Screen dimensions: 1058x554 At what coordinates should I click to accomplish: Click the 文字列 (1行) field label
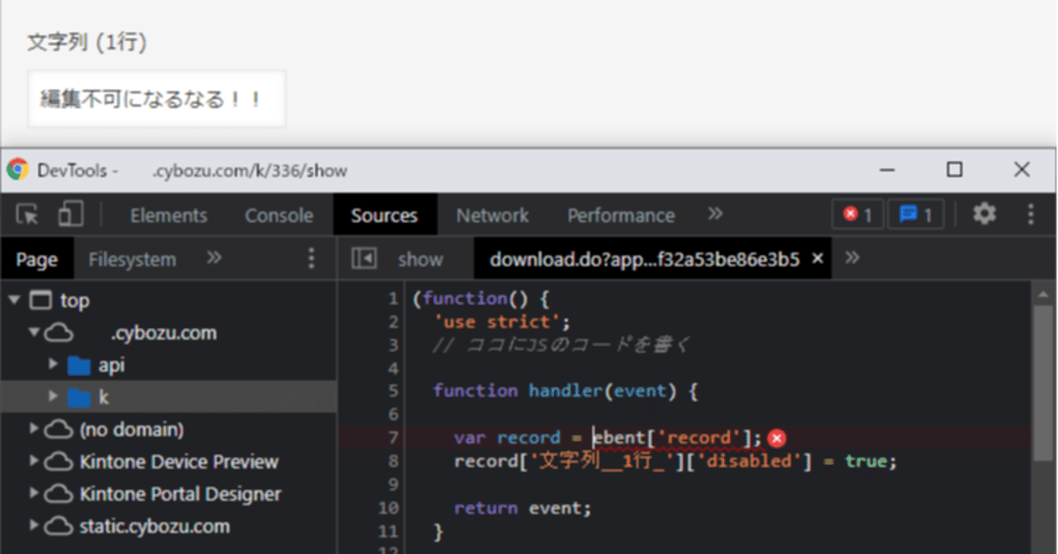coord(87,43)
